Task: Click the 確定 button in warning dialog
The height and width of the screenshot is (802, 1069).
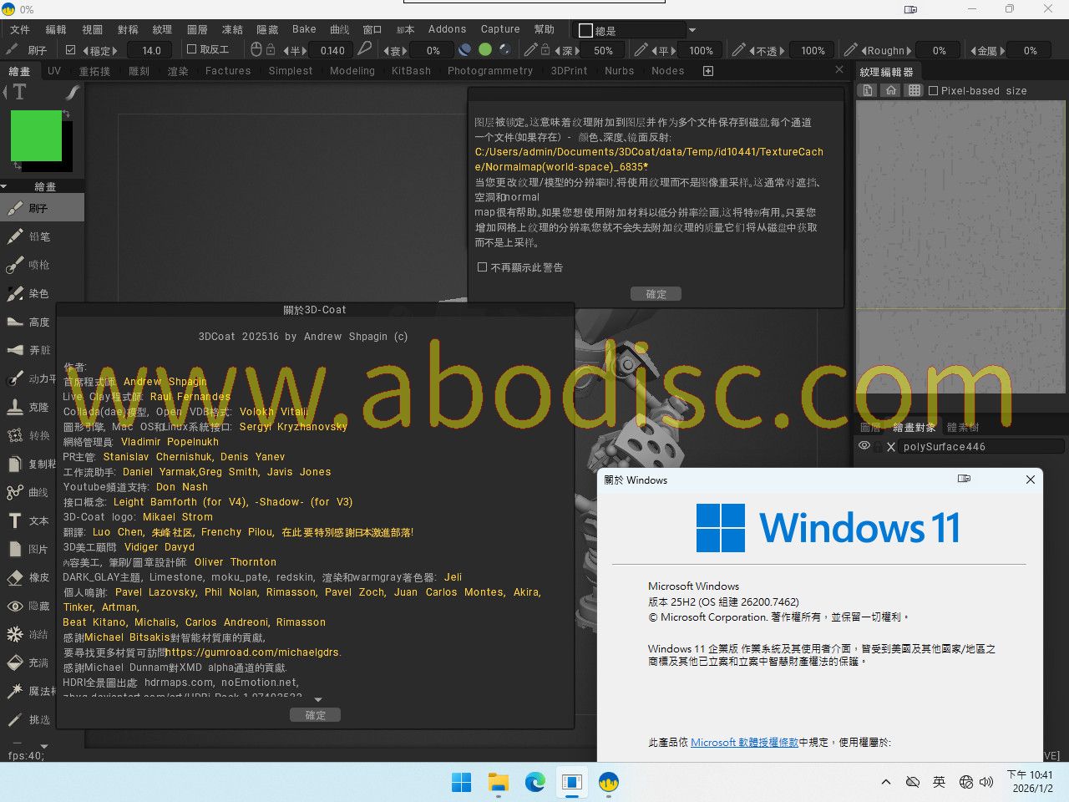Action: click(x=656, y=294)
